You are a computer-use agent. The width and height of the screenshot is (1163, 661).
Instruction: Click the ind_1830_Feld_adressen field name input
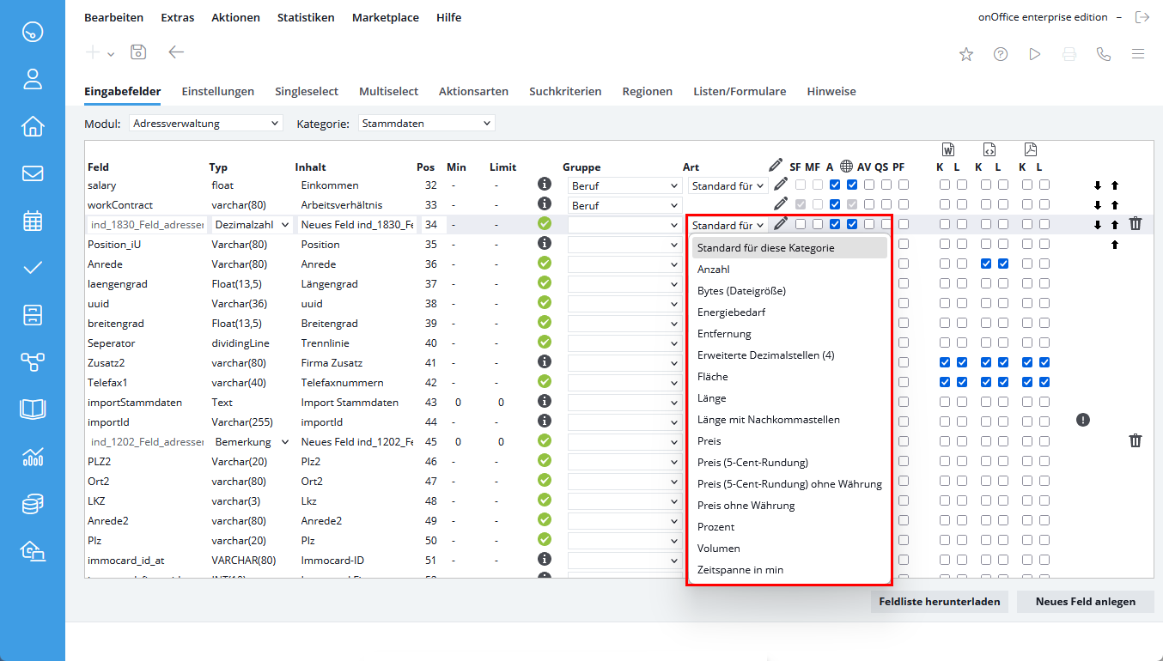[x=147, y=225]
